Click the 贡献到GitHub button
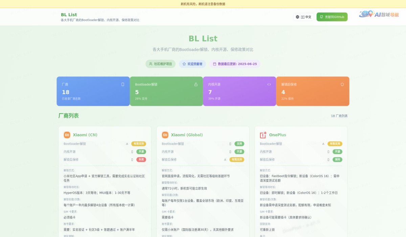 click(x=333, y=17)
